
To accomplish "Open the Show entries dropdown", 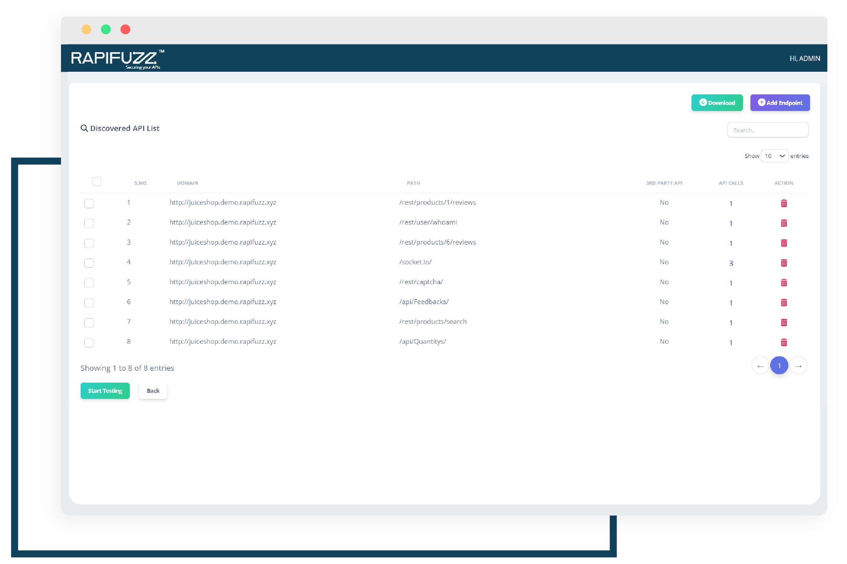I will pos(774,156).
